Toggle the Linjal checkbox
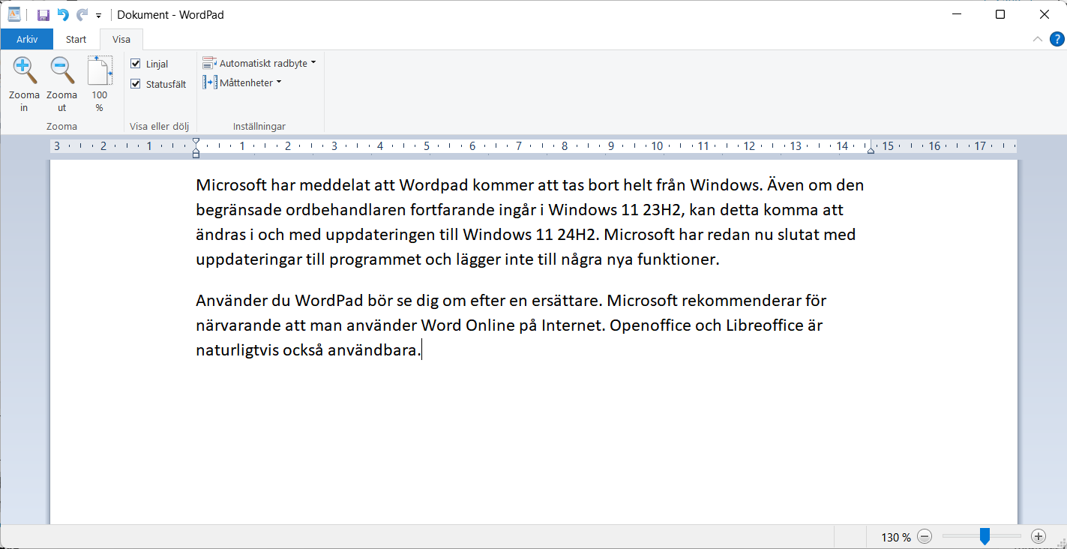The width and height of the screenshot is (1067, 549). pyautogui.click(x=135, y=63)
